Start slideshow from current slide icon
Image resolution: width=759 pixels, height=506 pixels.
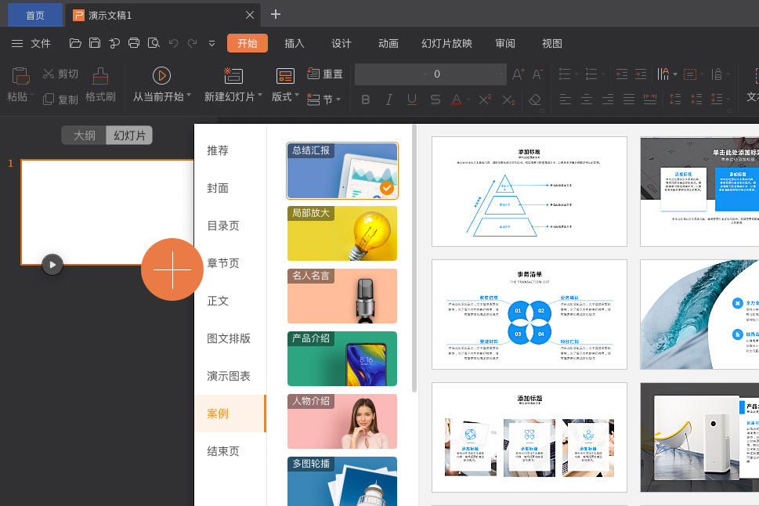click(161, 75)
